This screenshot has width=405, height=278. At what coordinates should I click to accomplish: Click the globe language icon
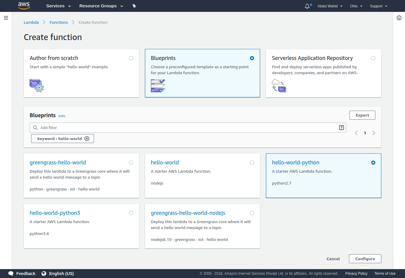tap(44, 274)
